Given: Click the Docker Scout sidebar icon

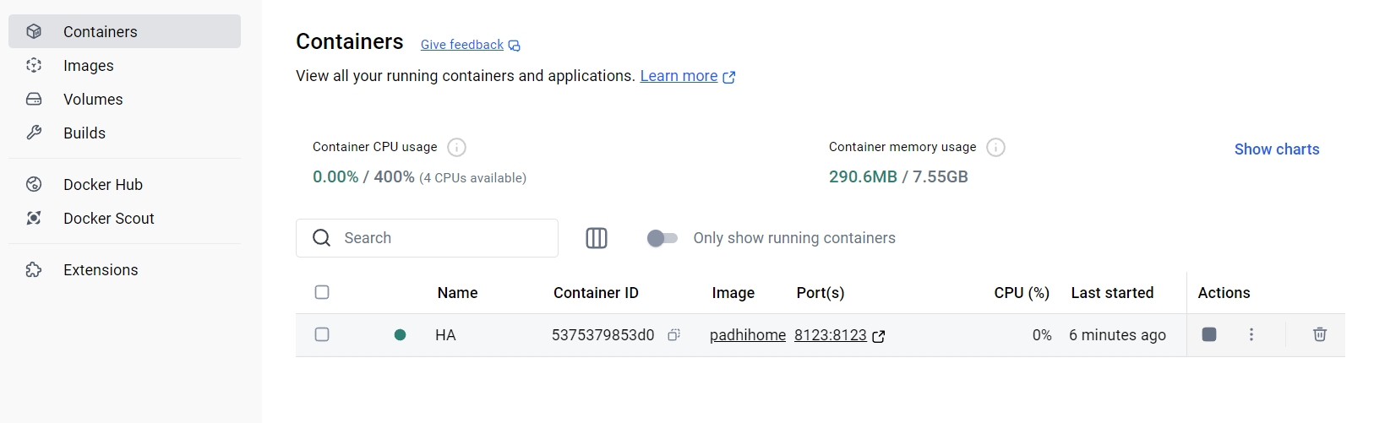Looking at the screenshot, I should click(34, 218).
